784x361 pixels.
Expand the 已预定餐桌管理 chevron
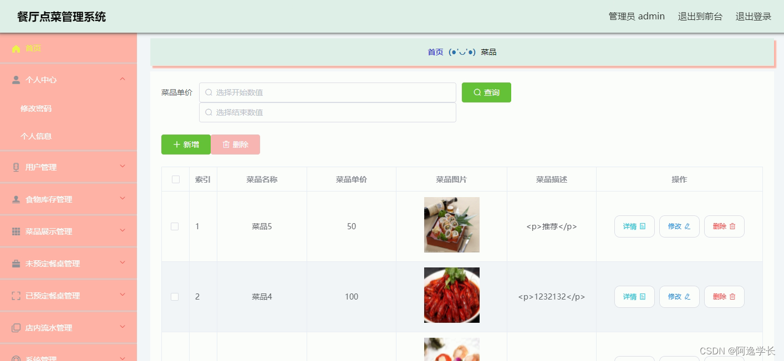pyautogui.click(x=123, y=295)
